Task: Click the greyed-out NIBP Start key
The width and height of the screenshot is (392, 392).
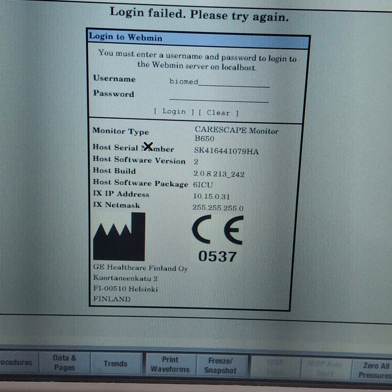Action: [x=274, y=367]
